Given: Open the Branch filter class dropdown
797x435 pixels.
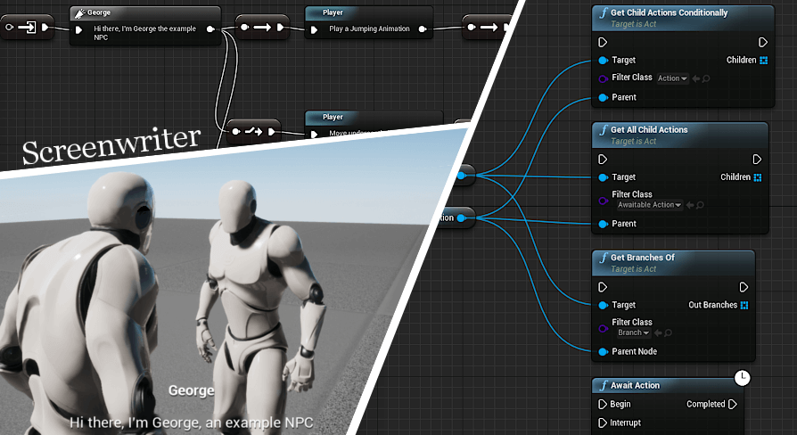Looking at the screenshot, I should click(x=634, y=332).
